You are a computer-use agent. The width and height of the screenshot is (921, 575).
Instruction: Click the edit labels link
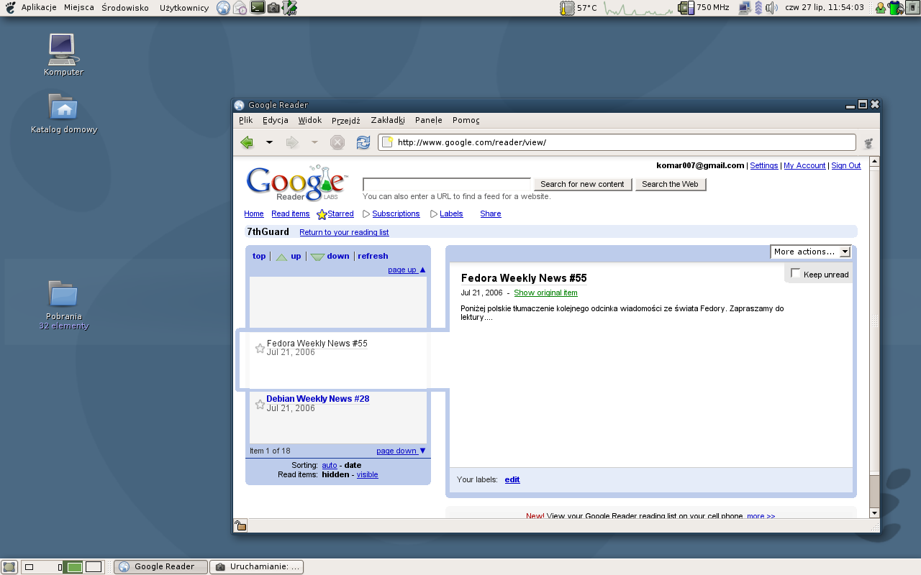coord(512,479)
